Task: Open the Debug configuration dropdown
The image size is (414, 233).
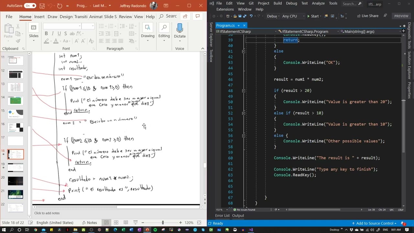Action: 273,16
